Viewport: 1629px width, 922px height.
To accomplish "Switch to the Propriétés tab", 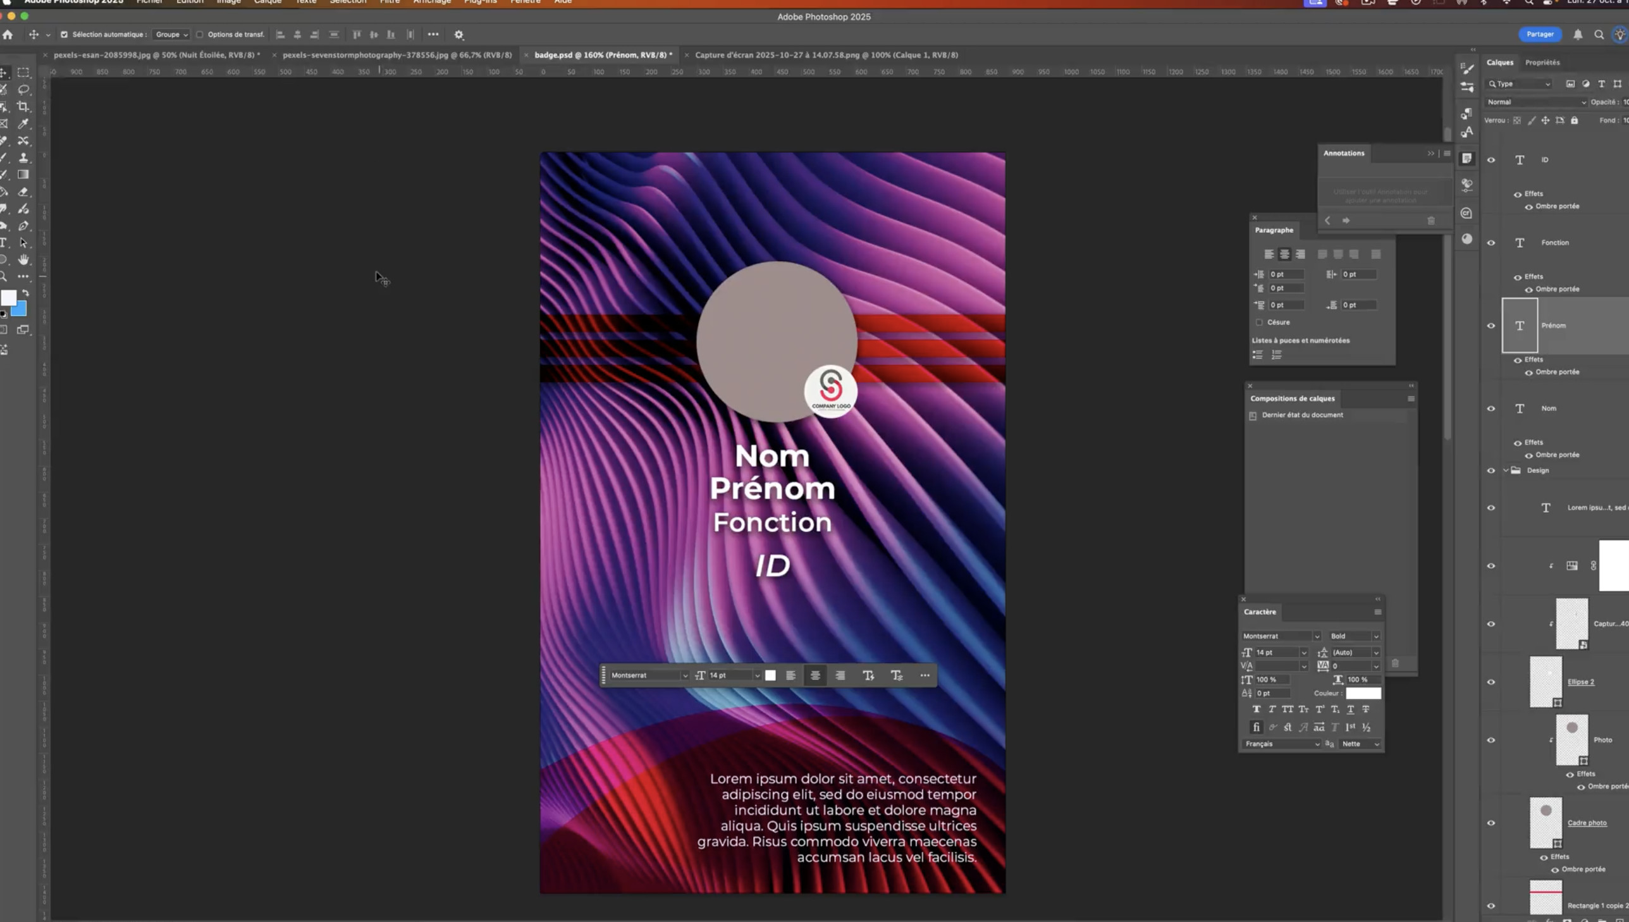I will pyautogui.click(x=1542, y=63).
